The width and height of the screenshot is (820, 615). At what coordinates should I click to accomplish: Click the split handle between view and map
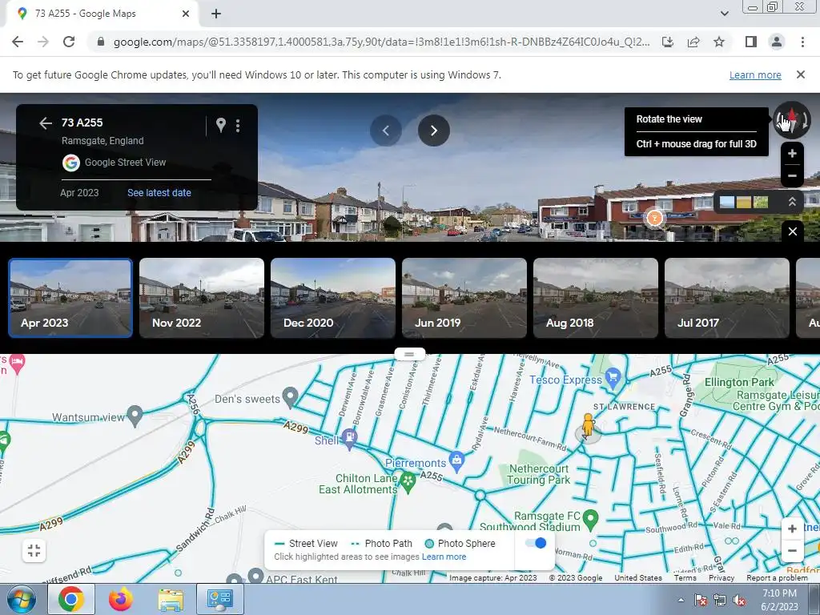pos(409,354)
